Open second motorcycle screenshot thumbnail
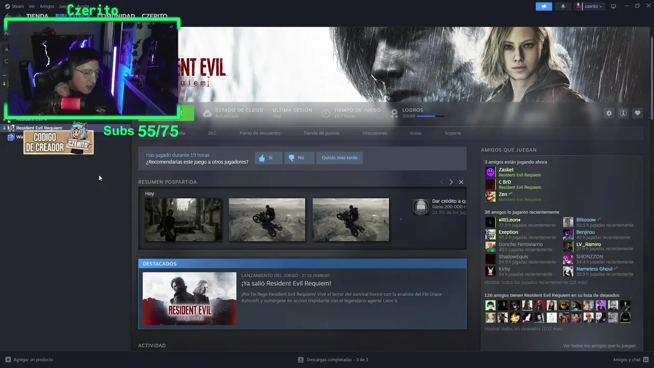654x368 pixels. pyautogui.click(x=267, y=220)
